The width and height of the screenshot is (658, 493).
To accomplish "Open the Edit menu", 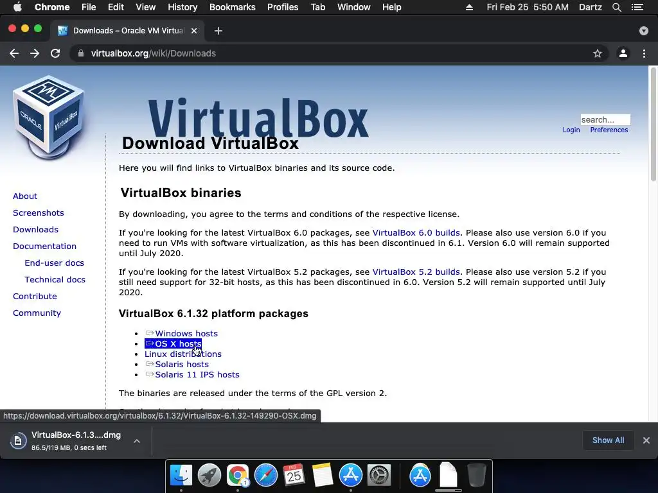I will [116, 7].
